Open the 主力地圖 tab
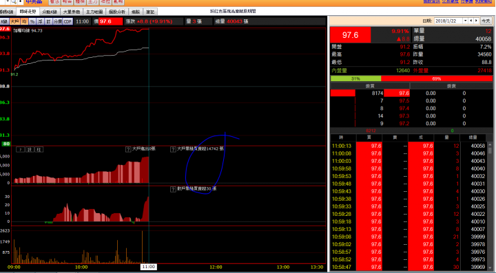 (x=94, y=12)
